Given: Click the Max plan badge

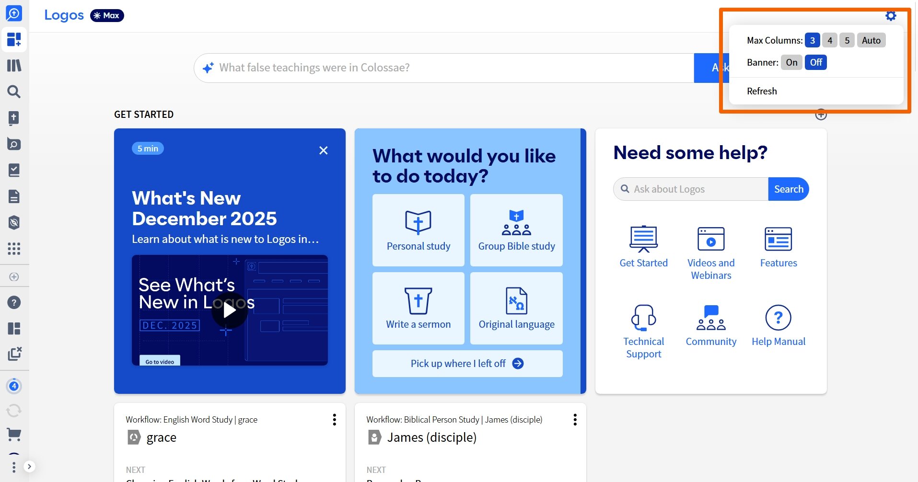Looking at the screenshot, I should [107, 15].
